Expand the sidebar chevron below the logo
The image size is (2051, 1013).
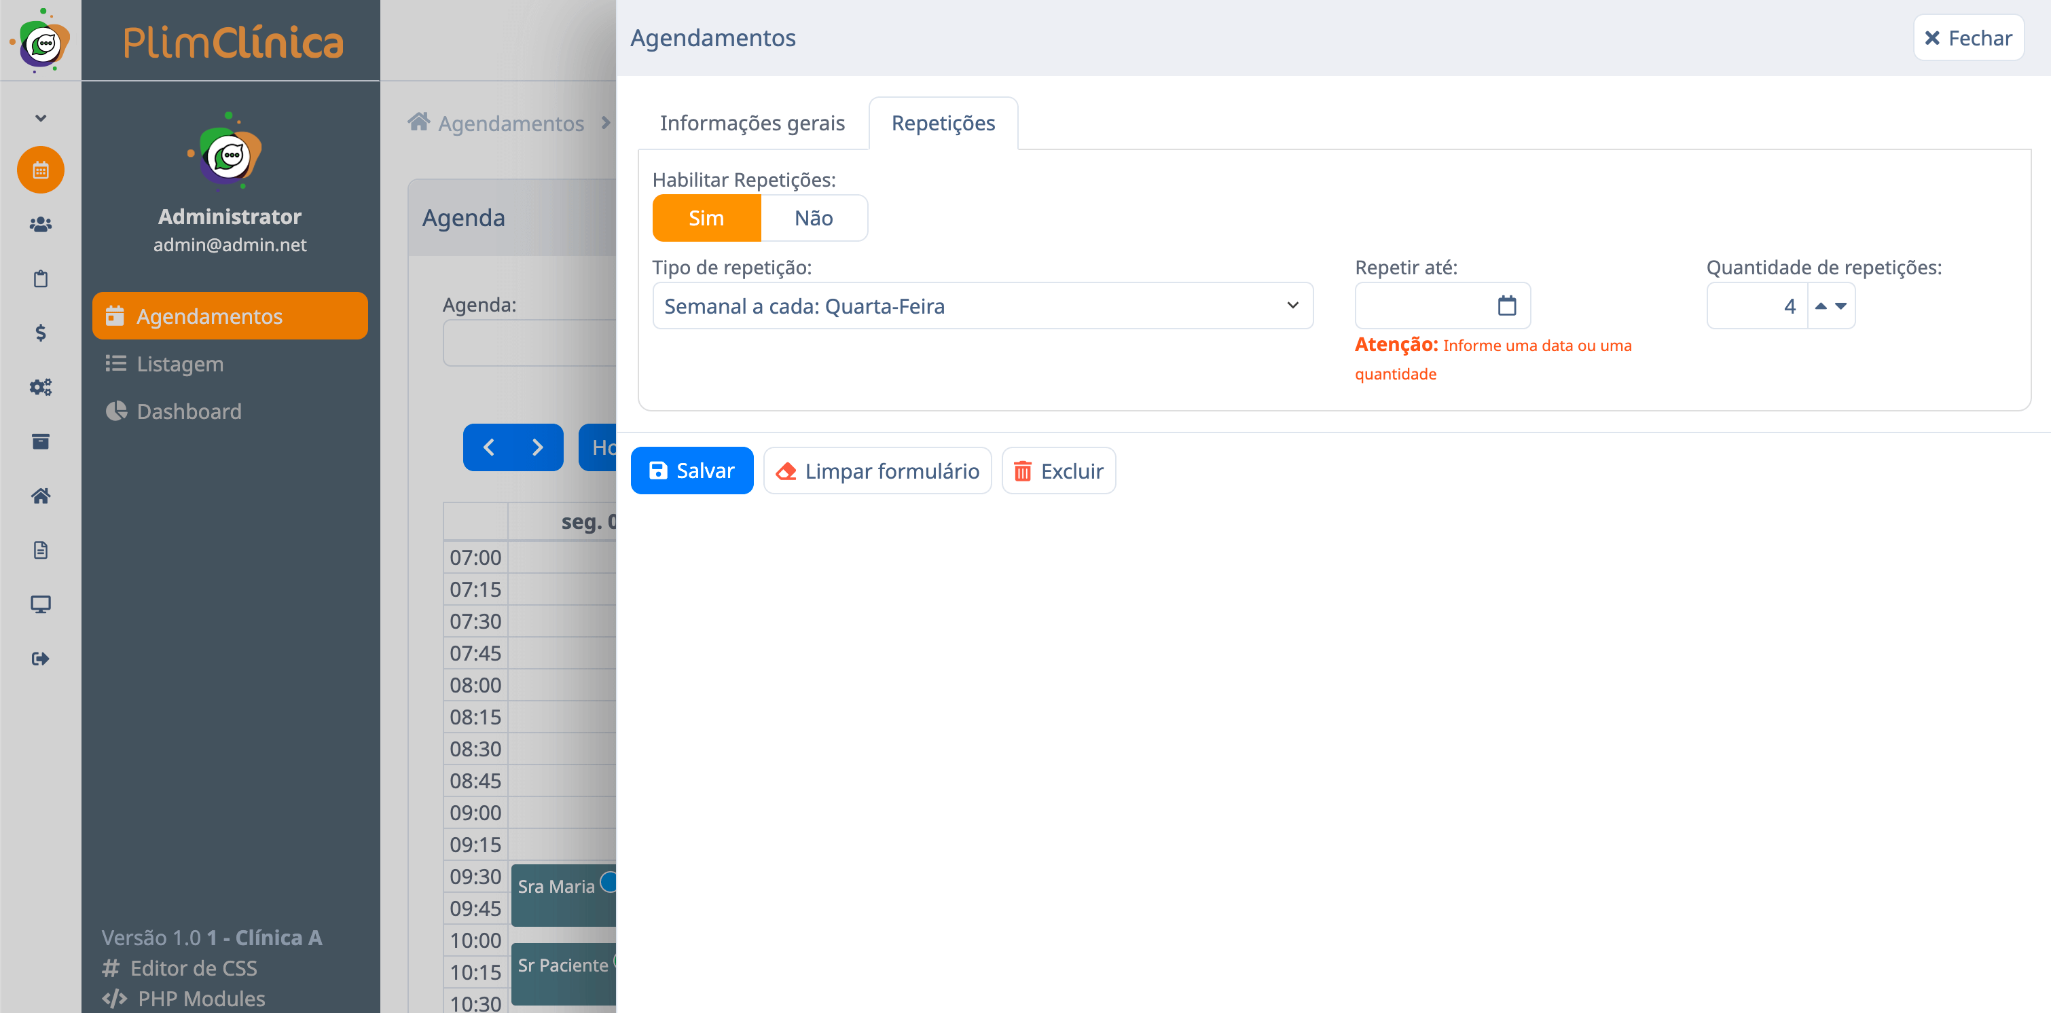click(x=41, y=117)
